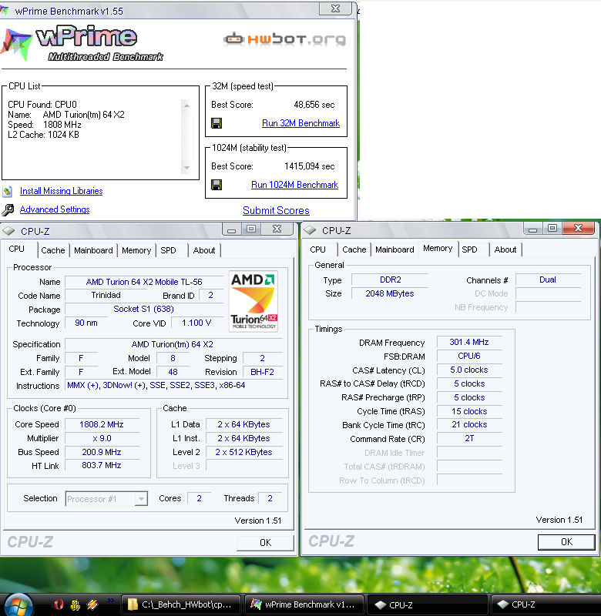The height and width of the screenshot is (616, 601).
Task: Activate the first CPU-Z taskbar button
Action: 428,604
